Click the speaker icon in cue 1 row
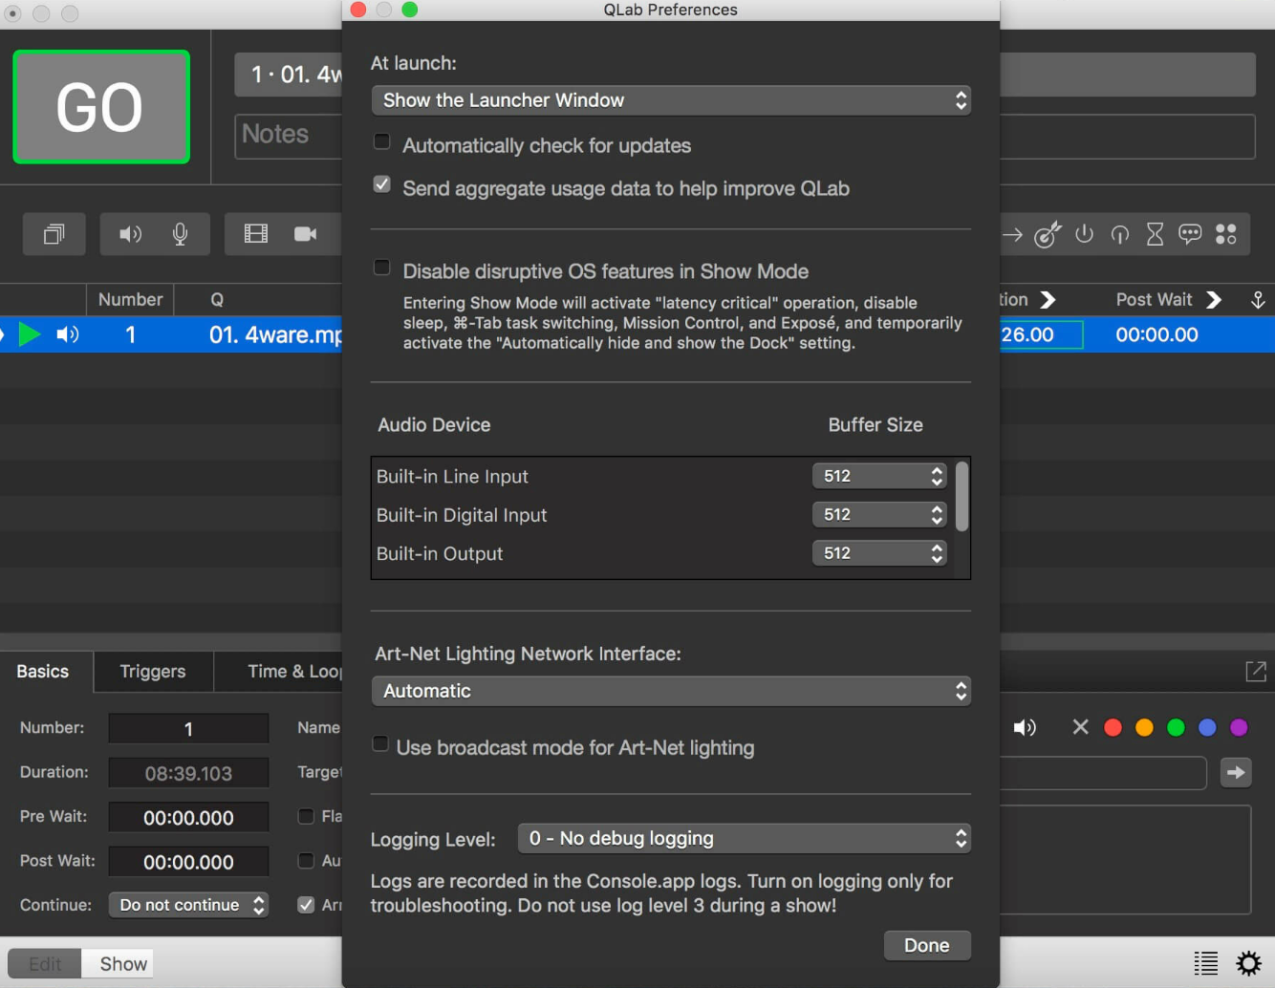 click(x=67, y=334)
